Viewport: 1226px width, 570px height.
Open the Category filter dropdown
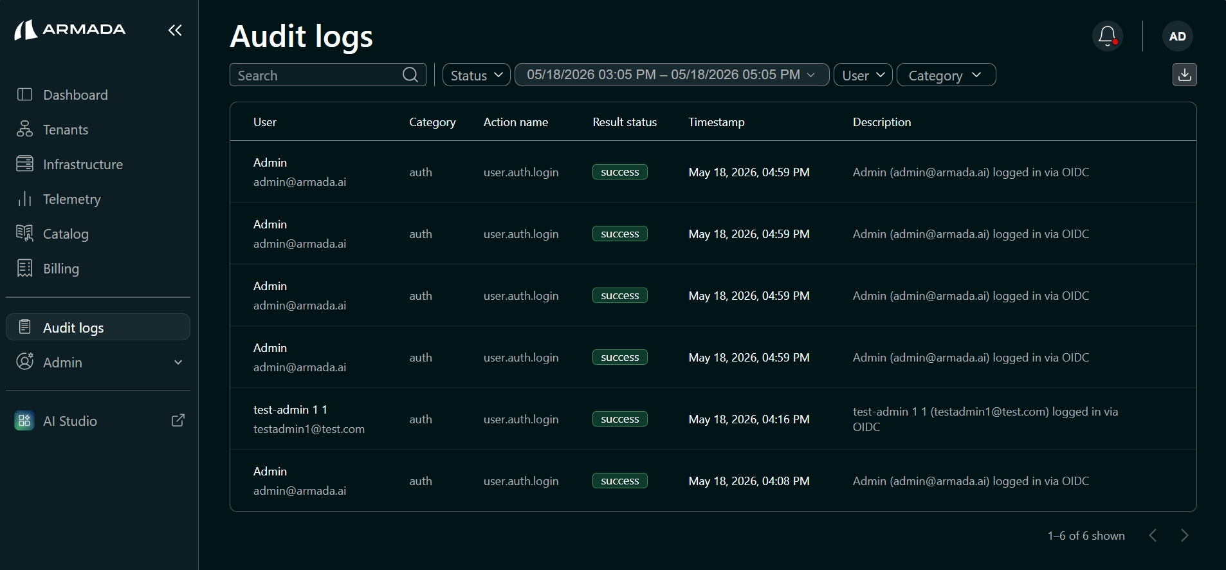946,75
